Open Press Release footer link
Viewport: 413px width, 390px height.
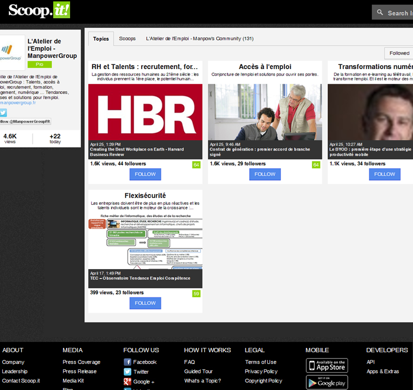pyautogui.click(x=79, y=371)
